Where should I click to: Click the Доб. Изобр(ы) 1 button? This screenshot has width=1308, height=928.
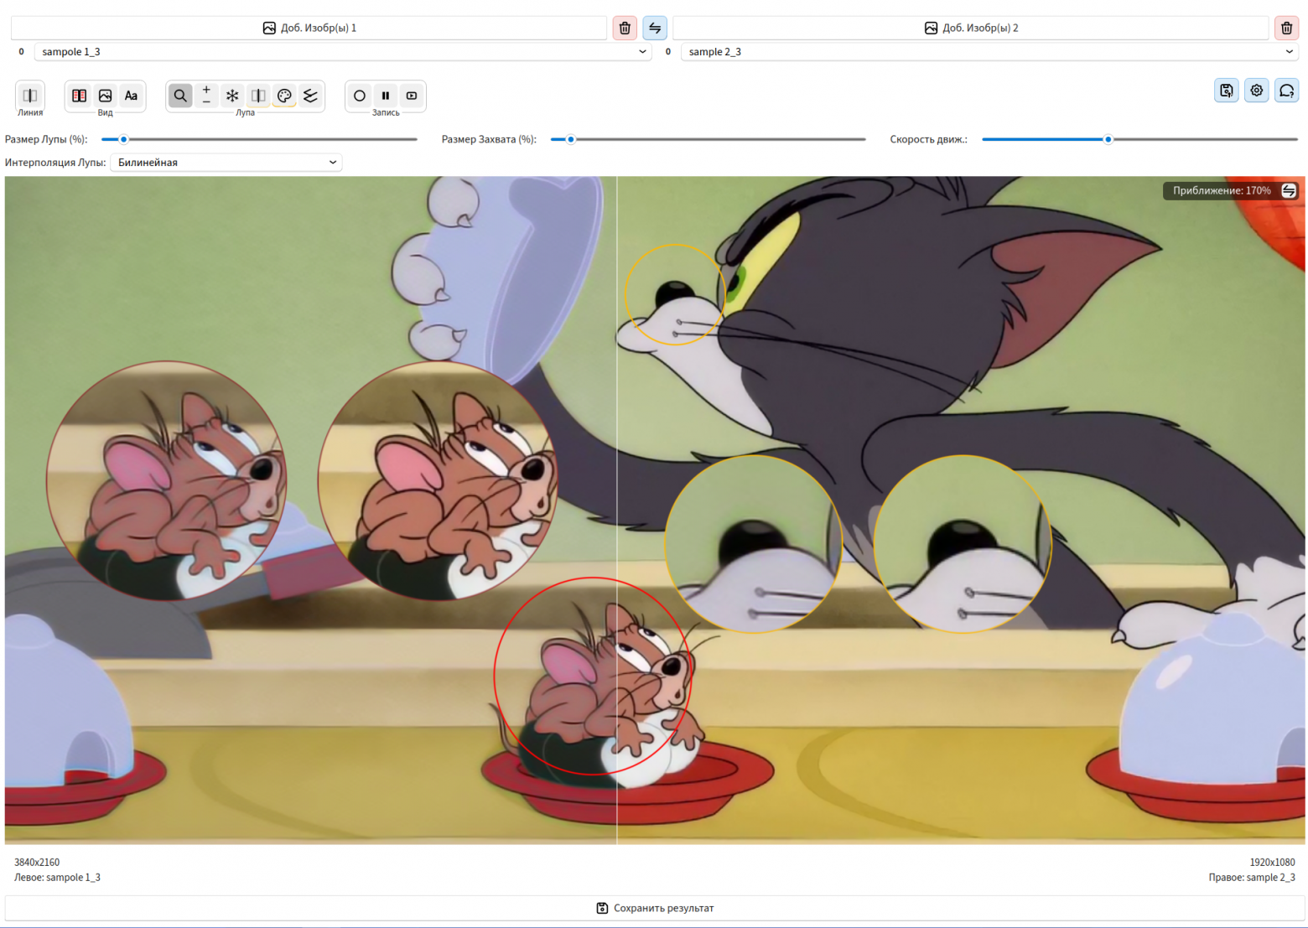[x=309, y=28]
